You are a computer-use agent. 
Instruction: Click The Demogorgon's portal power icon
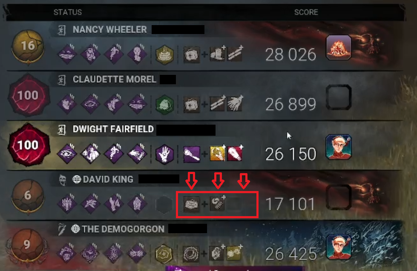point(191,254)
